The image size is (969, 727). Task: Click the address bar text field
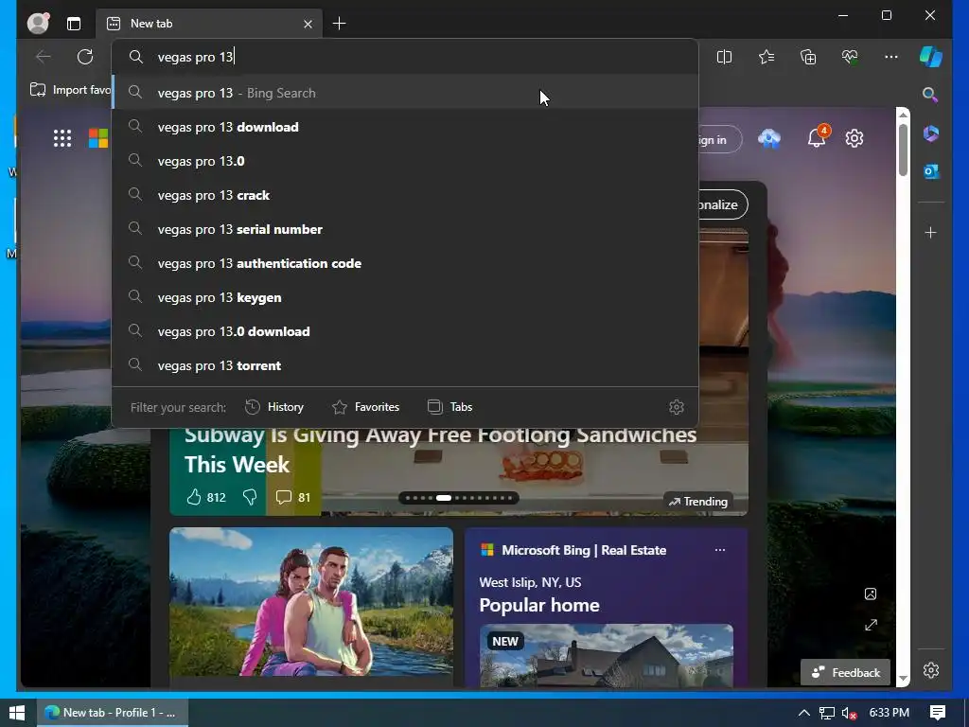point(405,57)
